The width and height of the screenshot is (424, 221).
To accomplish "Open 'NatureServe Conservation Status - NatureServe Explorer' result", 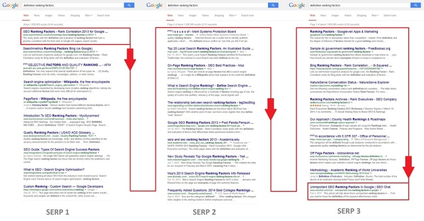I will [x=349, y=83].
